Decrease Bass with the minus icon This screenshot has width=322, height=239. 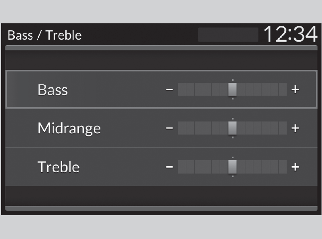tap(169, 89)
